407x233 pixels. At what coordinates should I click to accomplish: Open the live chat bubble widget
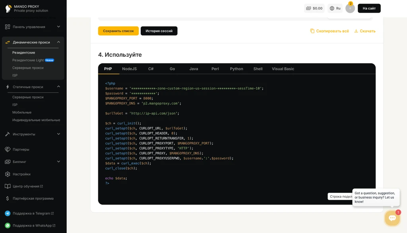[x=392, y=218]
